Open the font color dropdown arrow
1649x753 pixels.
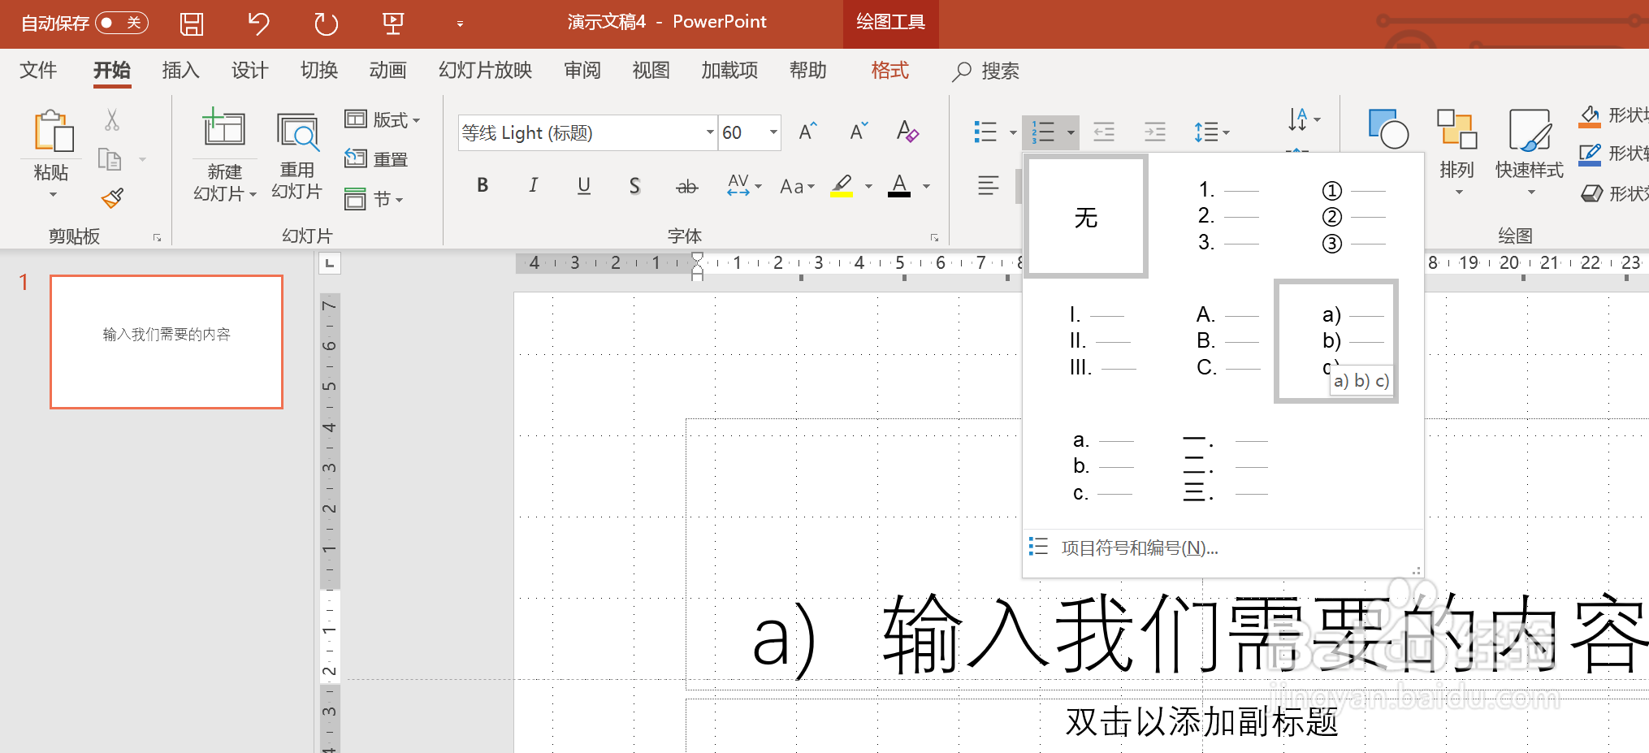pos(925,185)
